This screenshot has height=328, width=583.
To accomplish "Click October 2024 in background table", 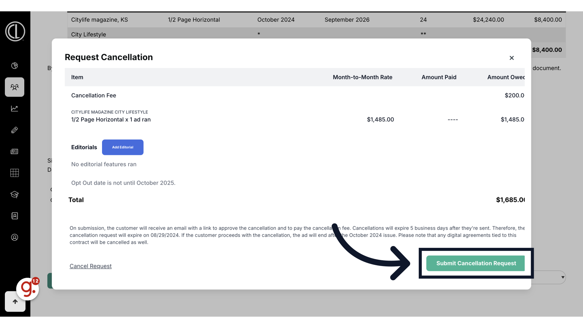I will tap(276, 20).
